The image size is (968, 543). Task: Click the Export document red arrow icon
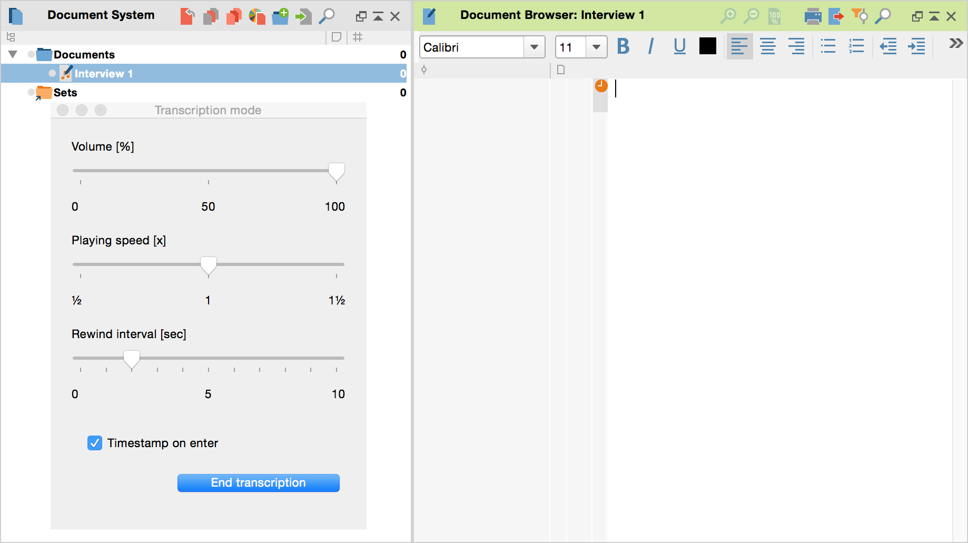coord(836,16)
